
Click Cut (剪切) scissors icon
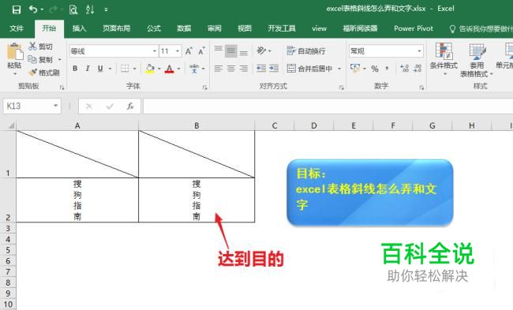tap(32, 46)
